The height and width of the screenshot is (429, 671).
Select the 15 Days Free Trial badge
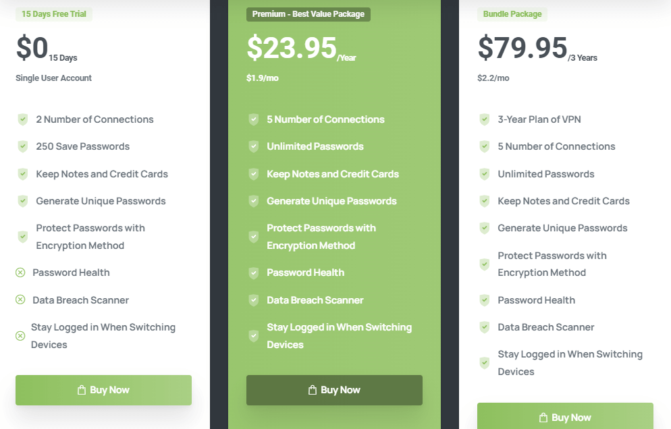coord(54,14)
